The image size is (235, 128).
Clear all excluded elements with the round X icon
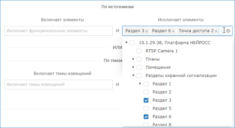click(228, 31)
